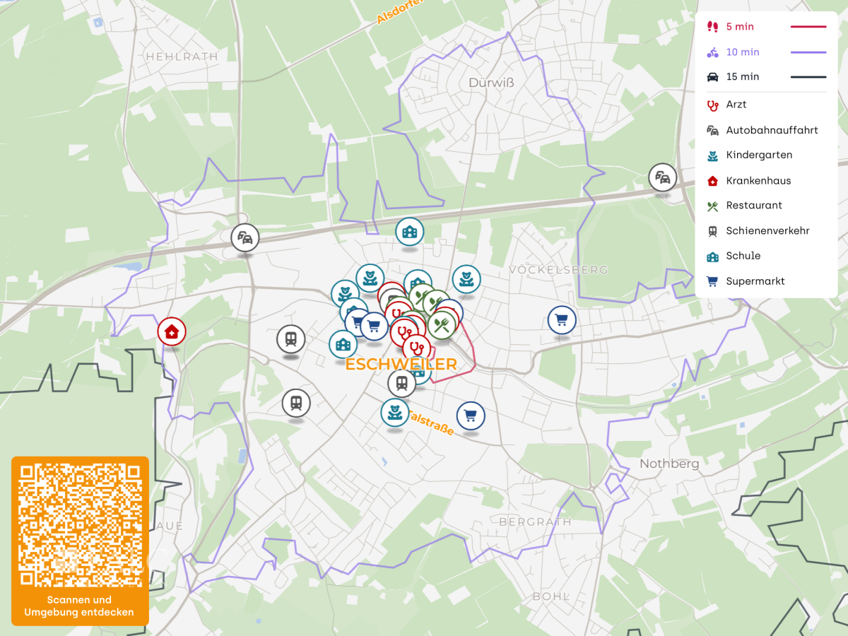
Task: Select the Schienenverkehr category in the legend
Action: tap(767, 231)
